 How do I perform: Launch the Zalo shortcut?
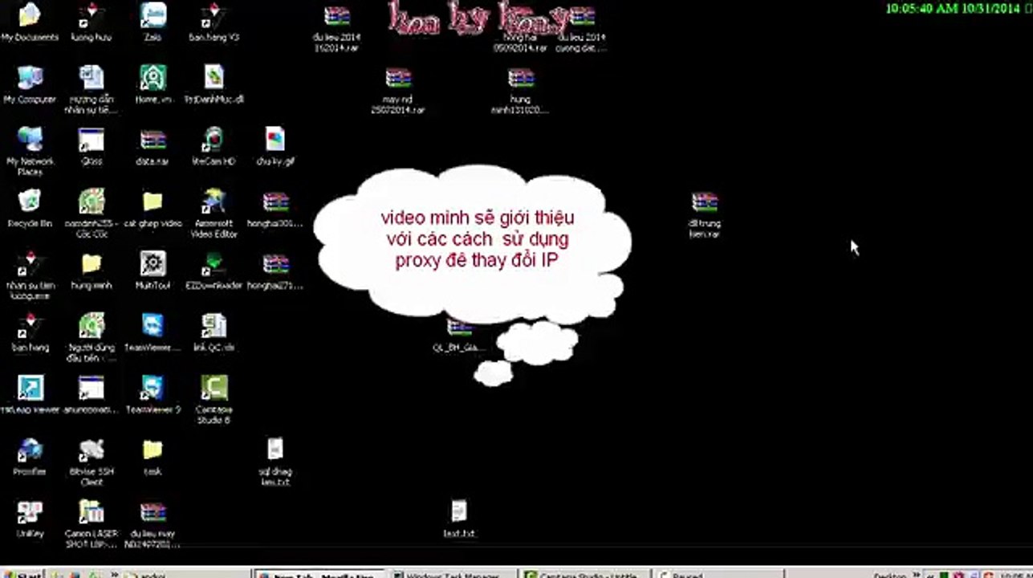coord(153,22)
